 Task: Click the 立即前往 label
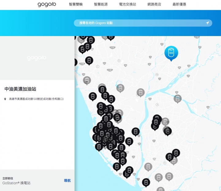8,178
